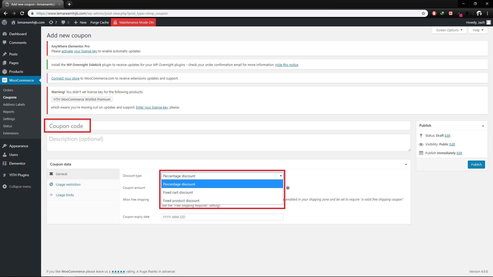Click the activate your license key link
Viewport: 493px width, 277px height.
(x=79, y=51)
